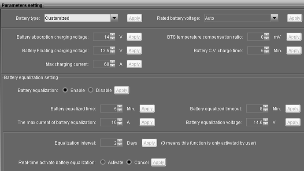Apply the Rated battery voltage setting
This screenshot has height=171, width=304.
tap(294, 18)
